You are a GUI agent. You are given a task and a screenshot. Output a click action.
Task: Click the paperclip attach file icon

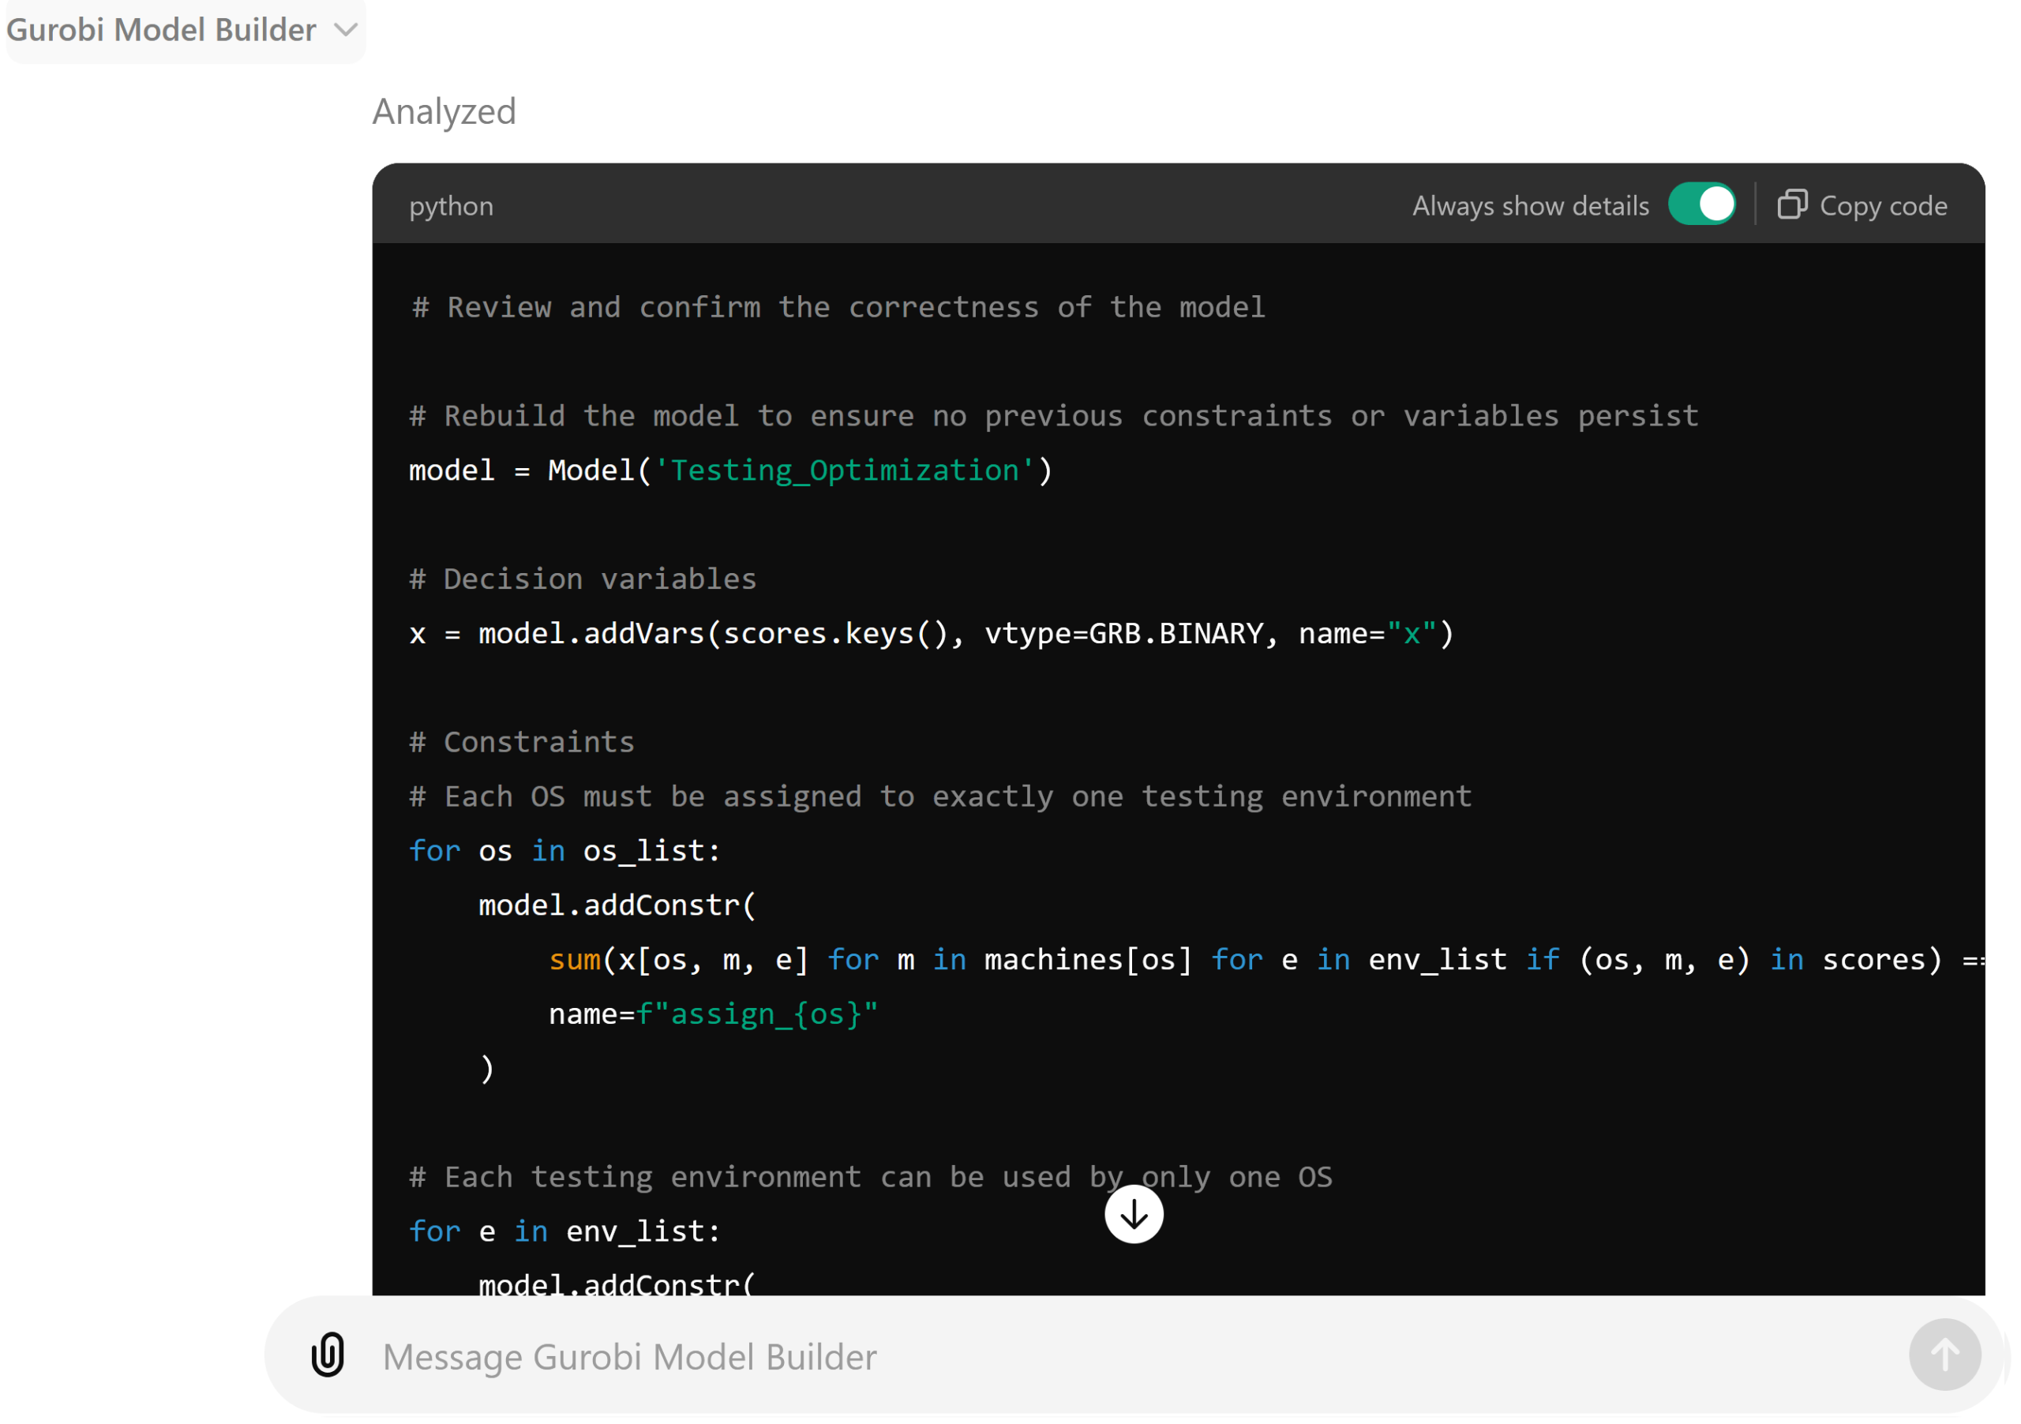(328, 1355)
